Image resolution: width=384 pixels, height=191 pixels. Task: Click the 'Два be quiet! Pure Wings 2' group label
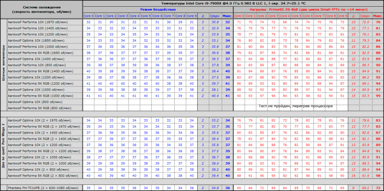pos(4,148)
